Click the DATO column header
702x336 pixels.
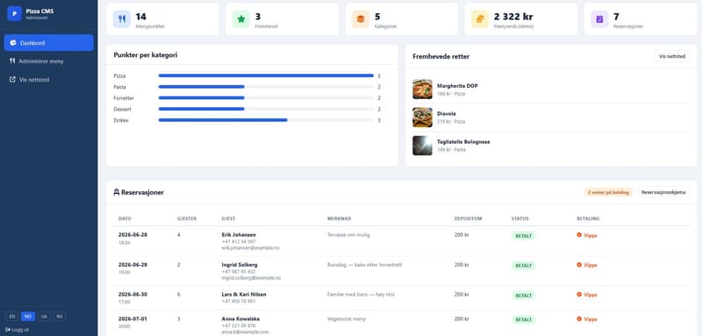click(x=125, y=218)
